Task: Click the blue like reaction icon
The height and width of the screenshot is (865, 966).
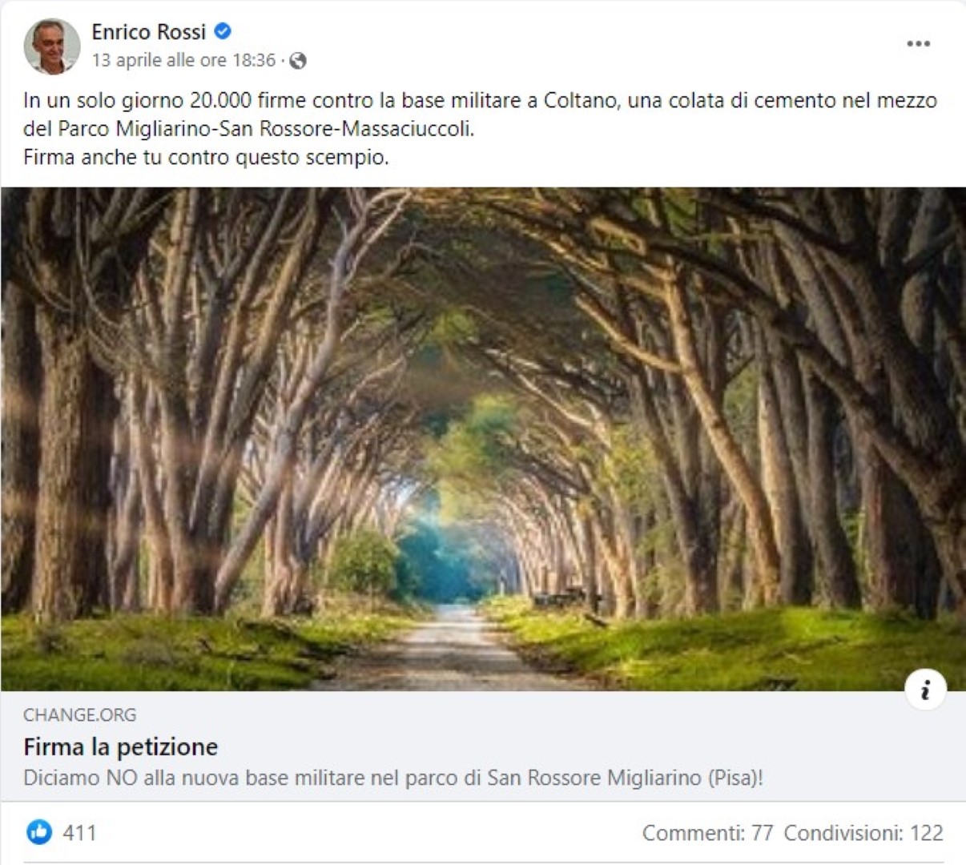Action: pos(38,832)
